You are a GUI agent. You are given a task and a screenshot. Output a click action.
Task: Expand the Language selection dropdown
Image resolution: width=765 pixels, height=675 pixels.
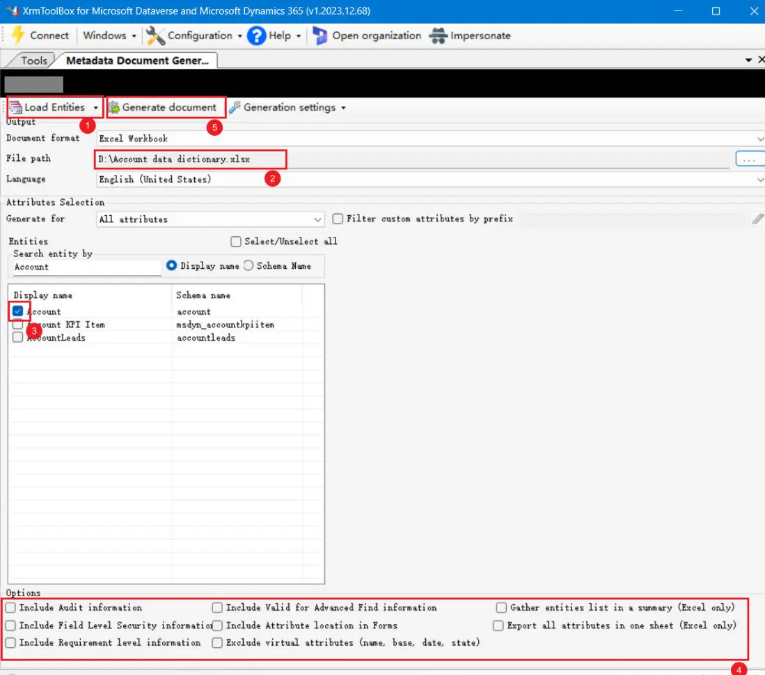pyautogui.click(x=759, y=179)
